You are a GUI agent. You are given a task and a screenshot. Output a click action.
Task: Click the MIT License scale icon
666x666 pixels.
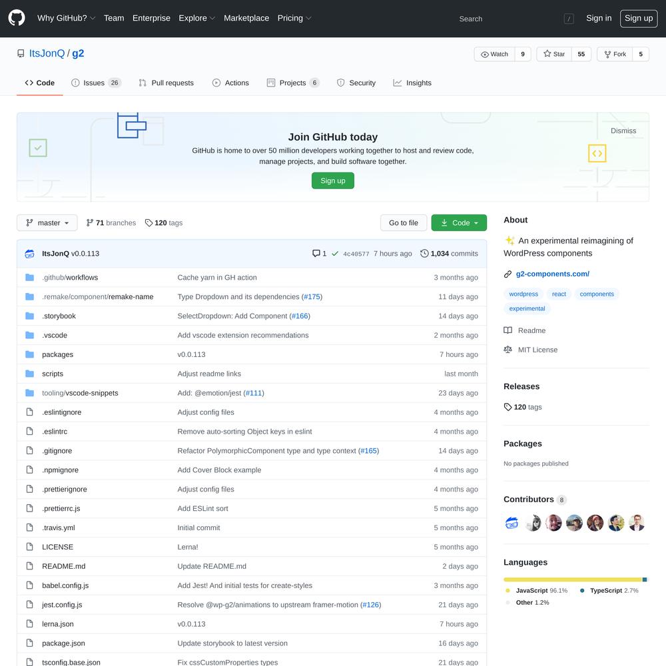click(x=507, y=350)
